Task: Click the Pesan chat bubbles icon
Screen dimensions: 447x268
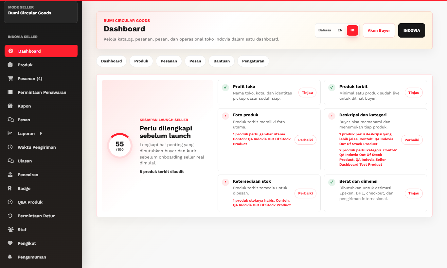Action: 10,120
